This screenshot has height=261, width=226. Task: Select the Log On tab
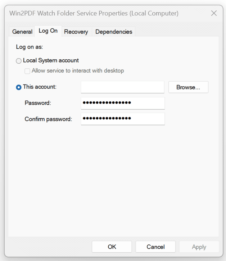tap(48, 31)
